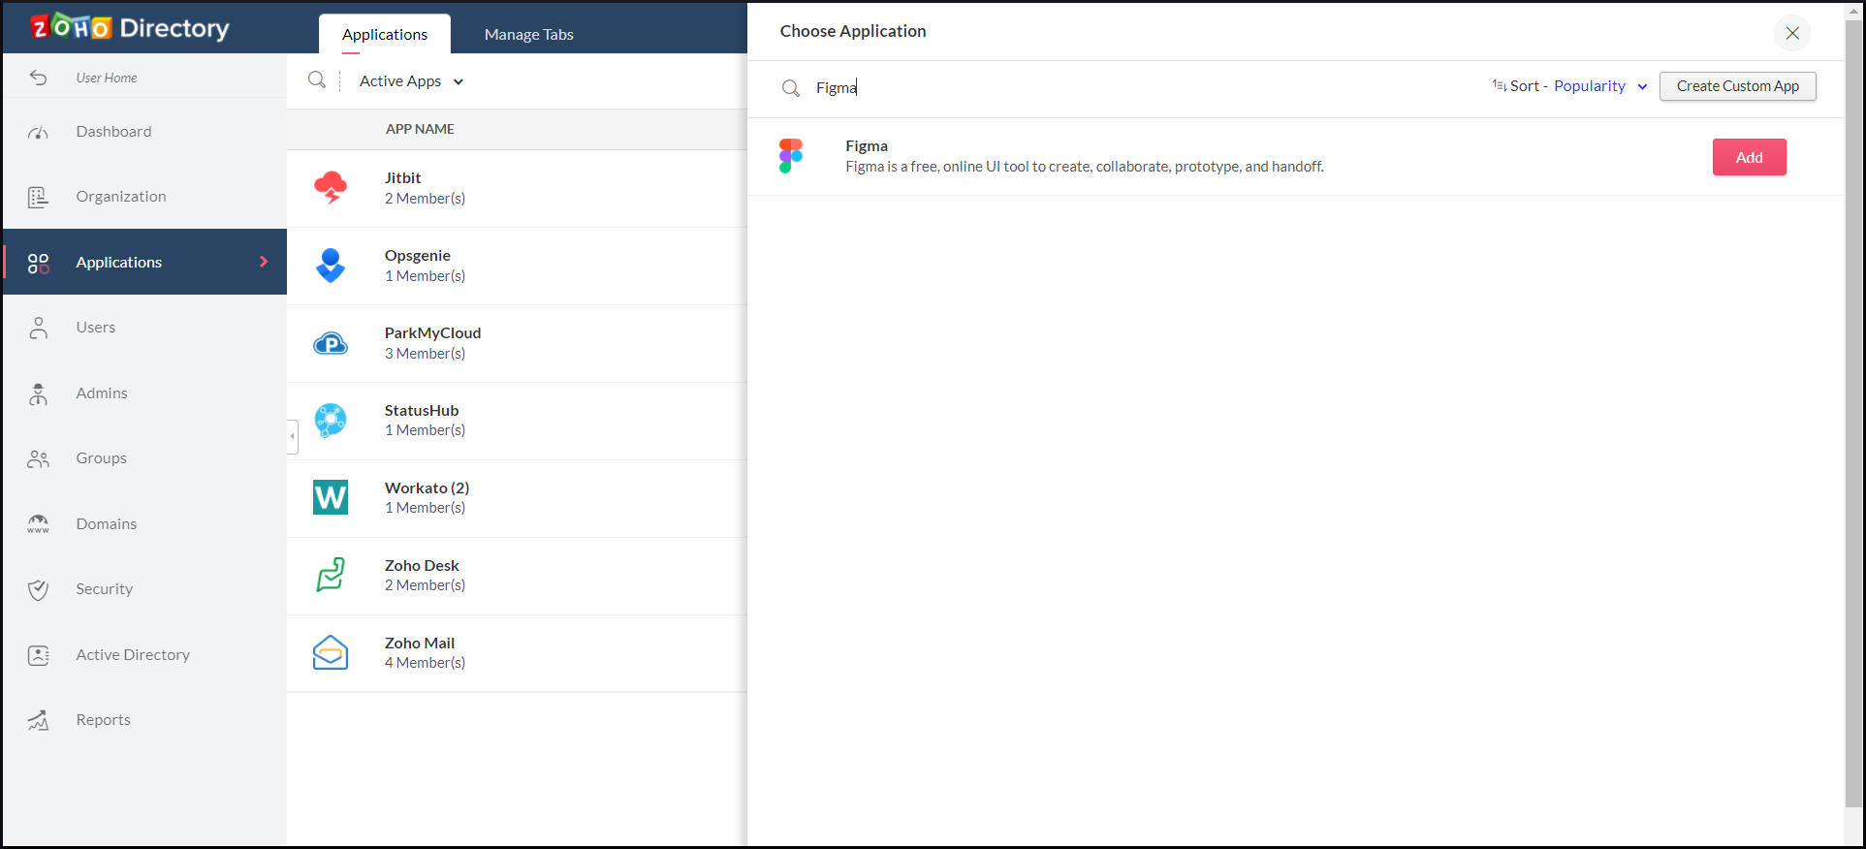Image resolution: width=1866 pixels, height=849 pixels.
Task: Open the Sort Popularity dropdown
Action: point(1600,86)
